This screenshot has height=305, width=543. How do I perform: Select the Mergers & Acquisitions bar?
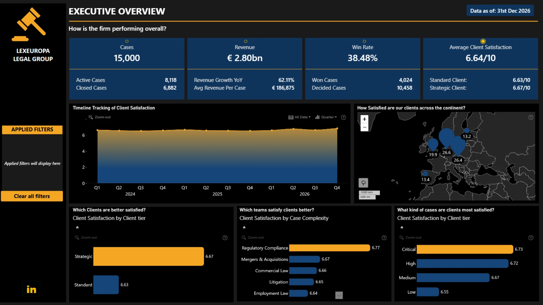pyautogui.click(x=305, y=259)
